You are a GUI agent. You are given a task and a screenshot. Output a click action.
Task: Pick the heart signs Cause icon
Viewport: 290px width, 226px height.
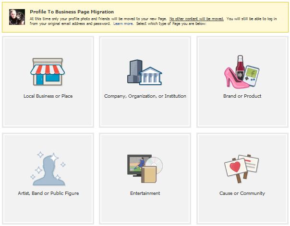tap(242, 169)
